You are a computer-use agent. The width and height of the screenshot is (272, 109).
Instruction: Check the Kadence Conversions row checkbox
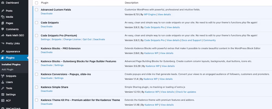point(36,74)
